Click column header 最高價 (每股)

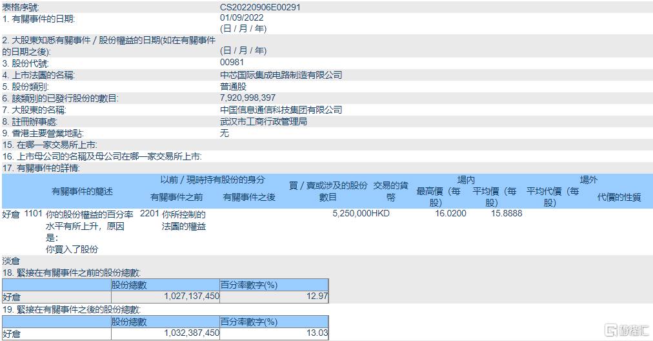tap(439, 197)
